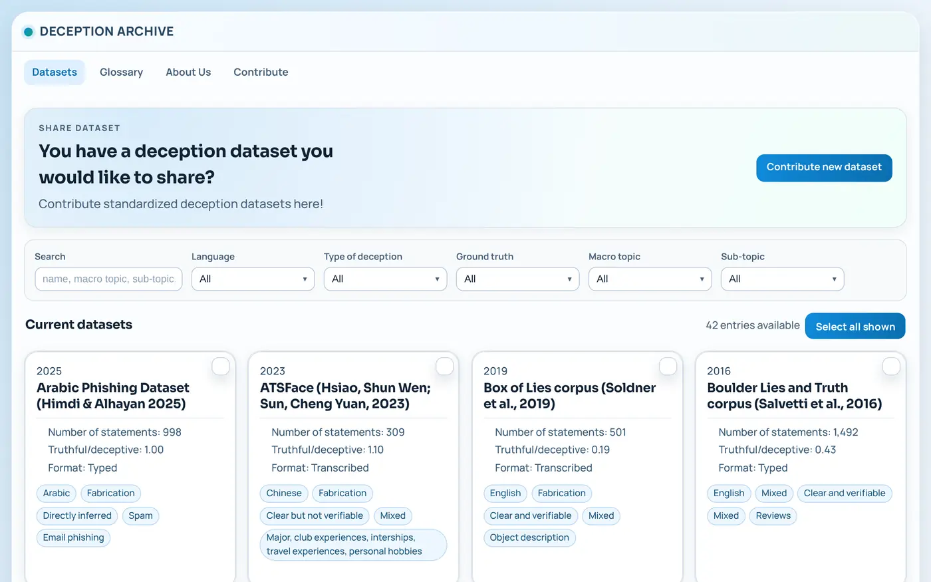Open the Datasets tab
This screenshot has height=582, width=931.
pos(55,73)
